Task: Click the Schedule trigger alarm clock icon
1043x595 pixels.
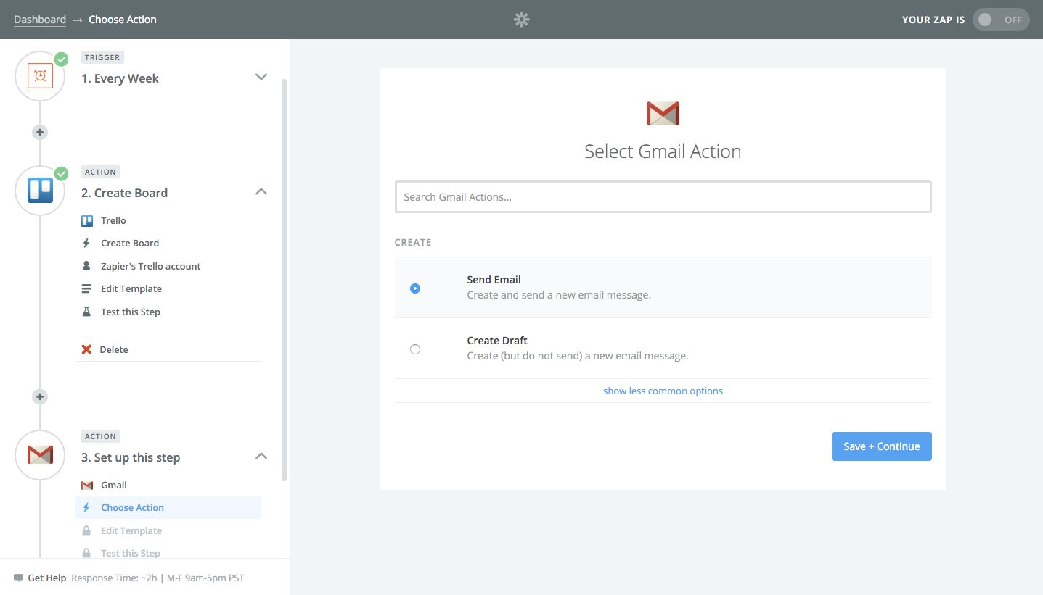Action: click(x=41, y=76)
